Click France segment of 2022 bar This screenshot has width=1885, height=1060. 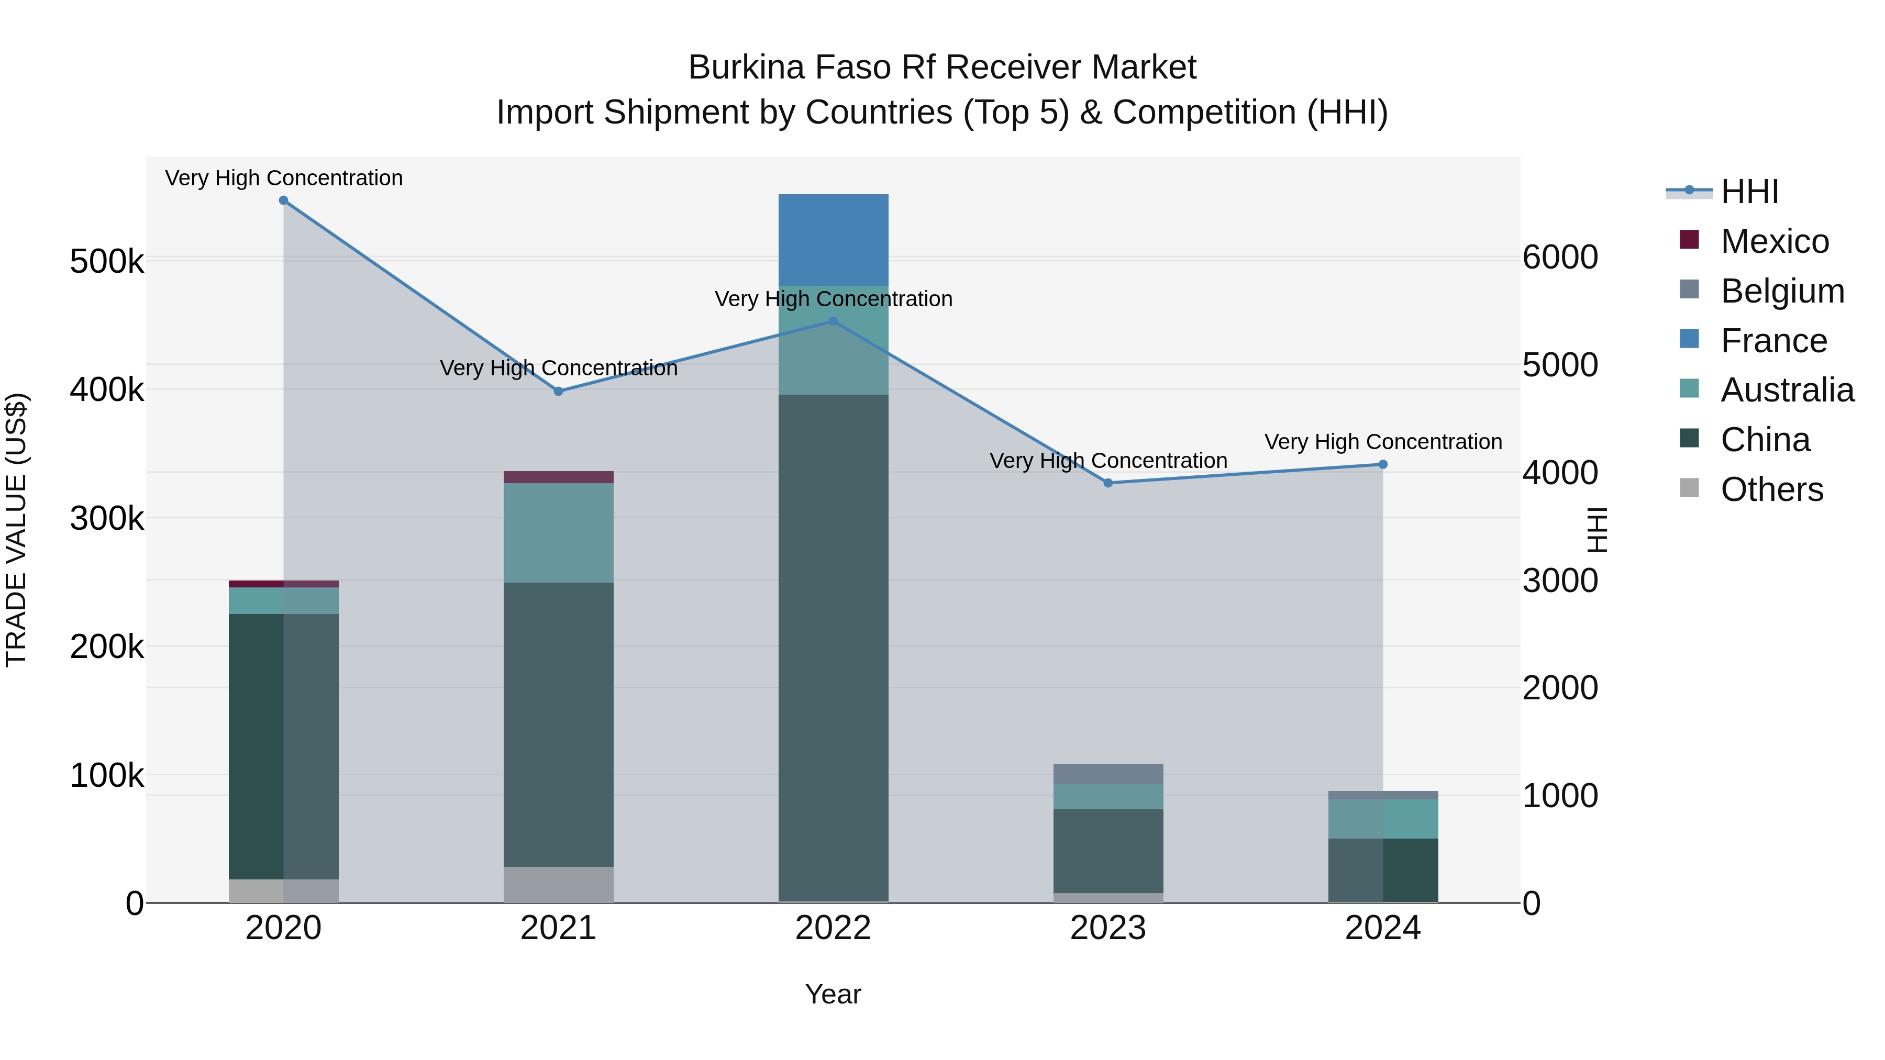pyautogui.click(x=834, y=240)
